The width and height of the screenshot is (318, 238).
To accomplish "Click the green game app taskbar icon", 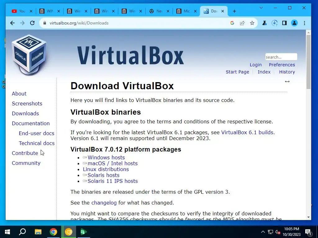I will (x=84, y=232).
